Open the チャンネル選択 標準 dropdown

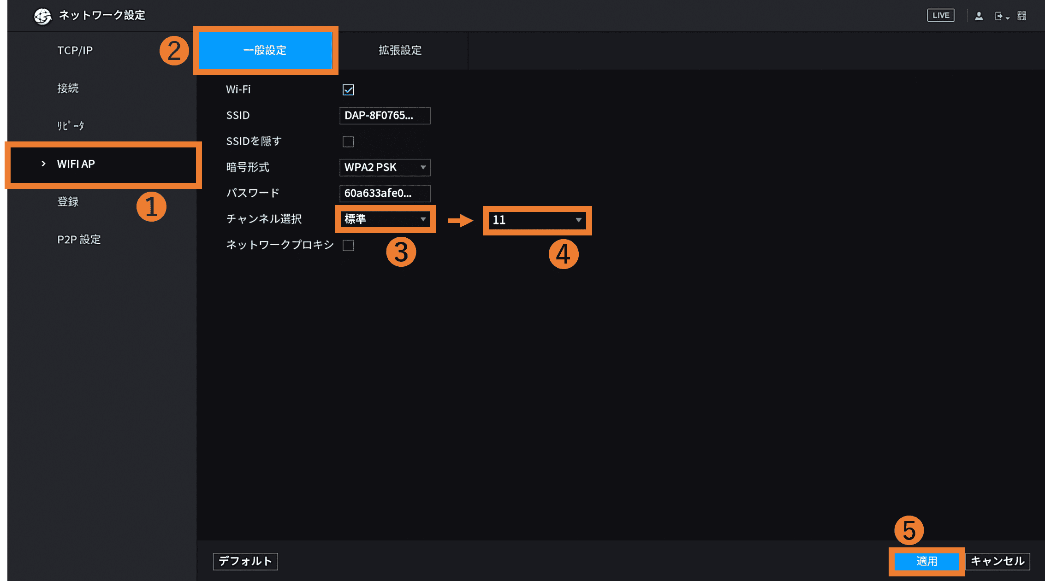pos(385,219)
